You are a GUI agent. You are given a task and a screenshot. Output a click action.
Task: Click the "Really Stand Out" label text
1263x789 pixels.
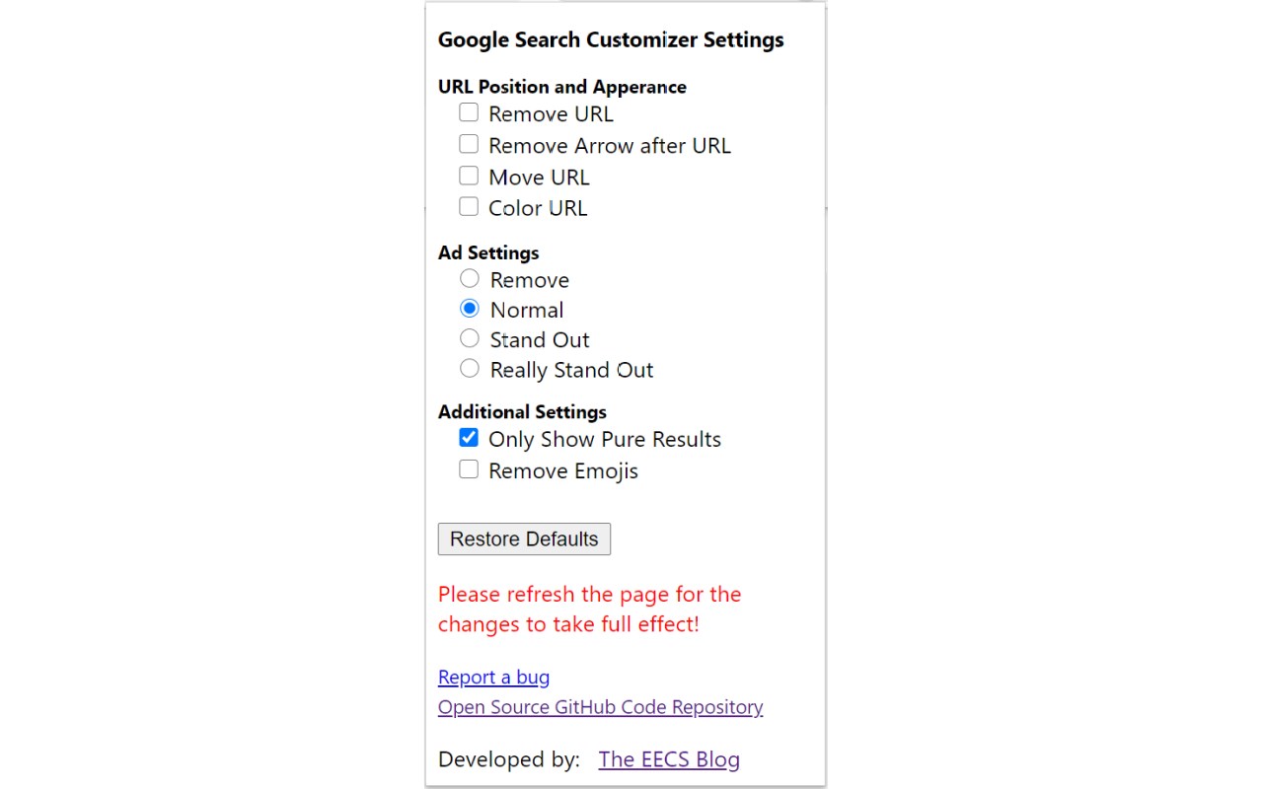[571, 371]
